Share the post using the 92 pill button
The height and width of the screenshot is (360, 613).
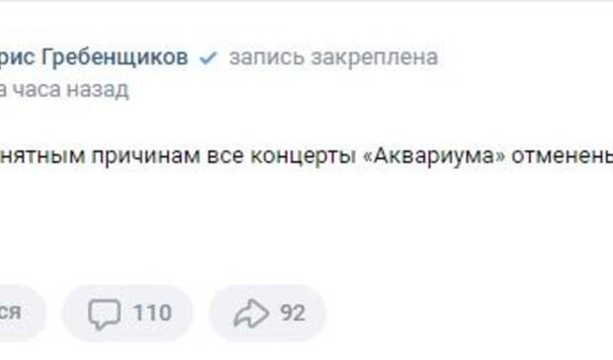point(267,314)
